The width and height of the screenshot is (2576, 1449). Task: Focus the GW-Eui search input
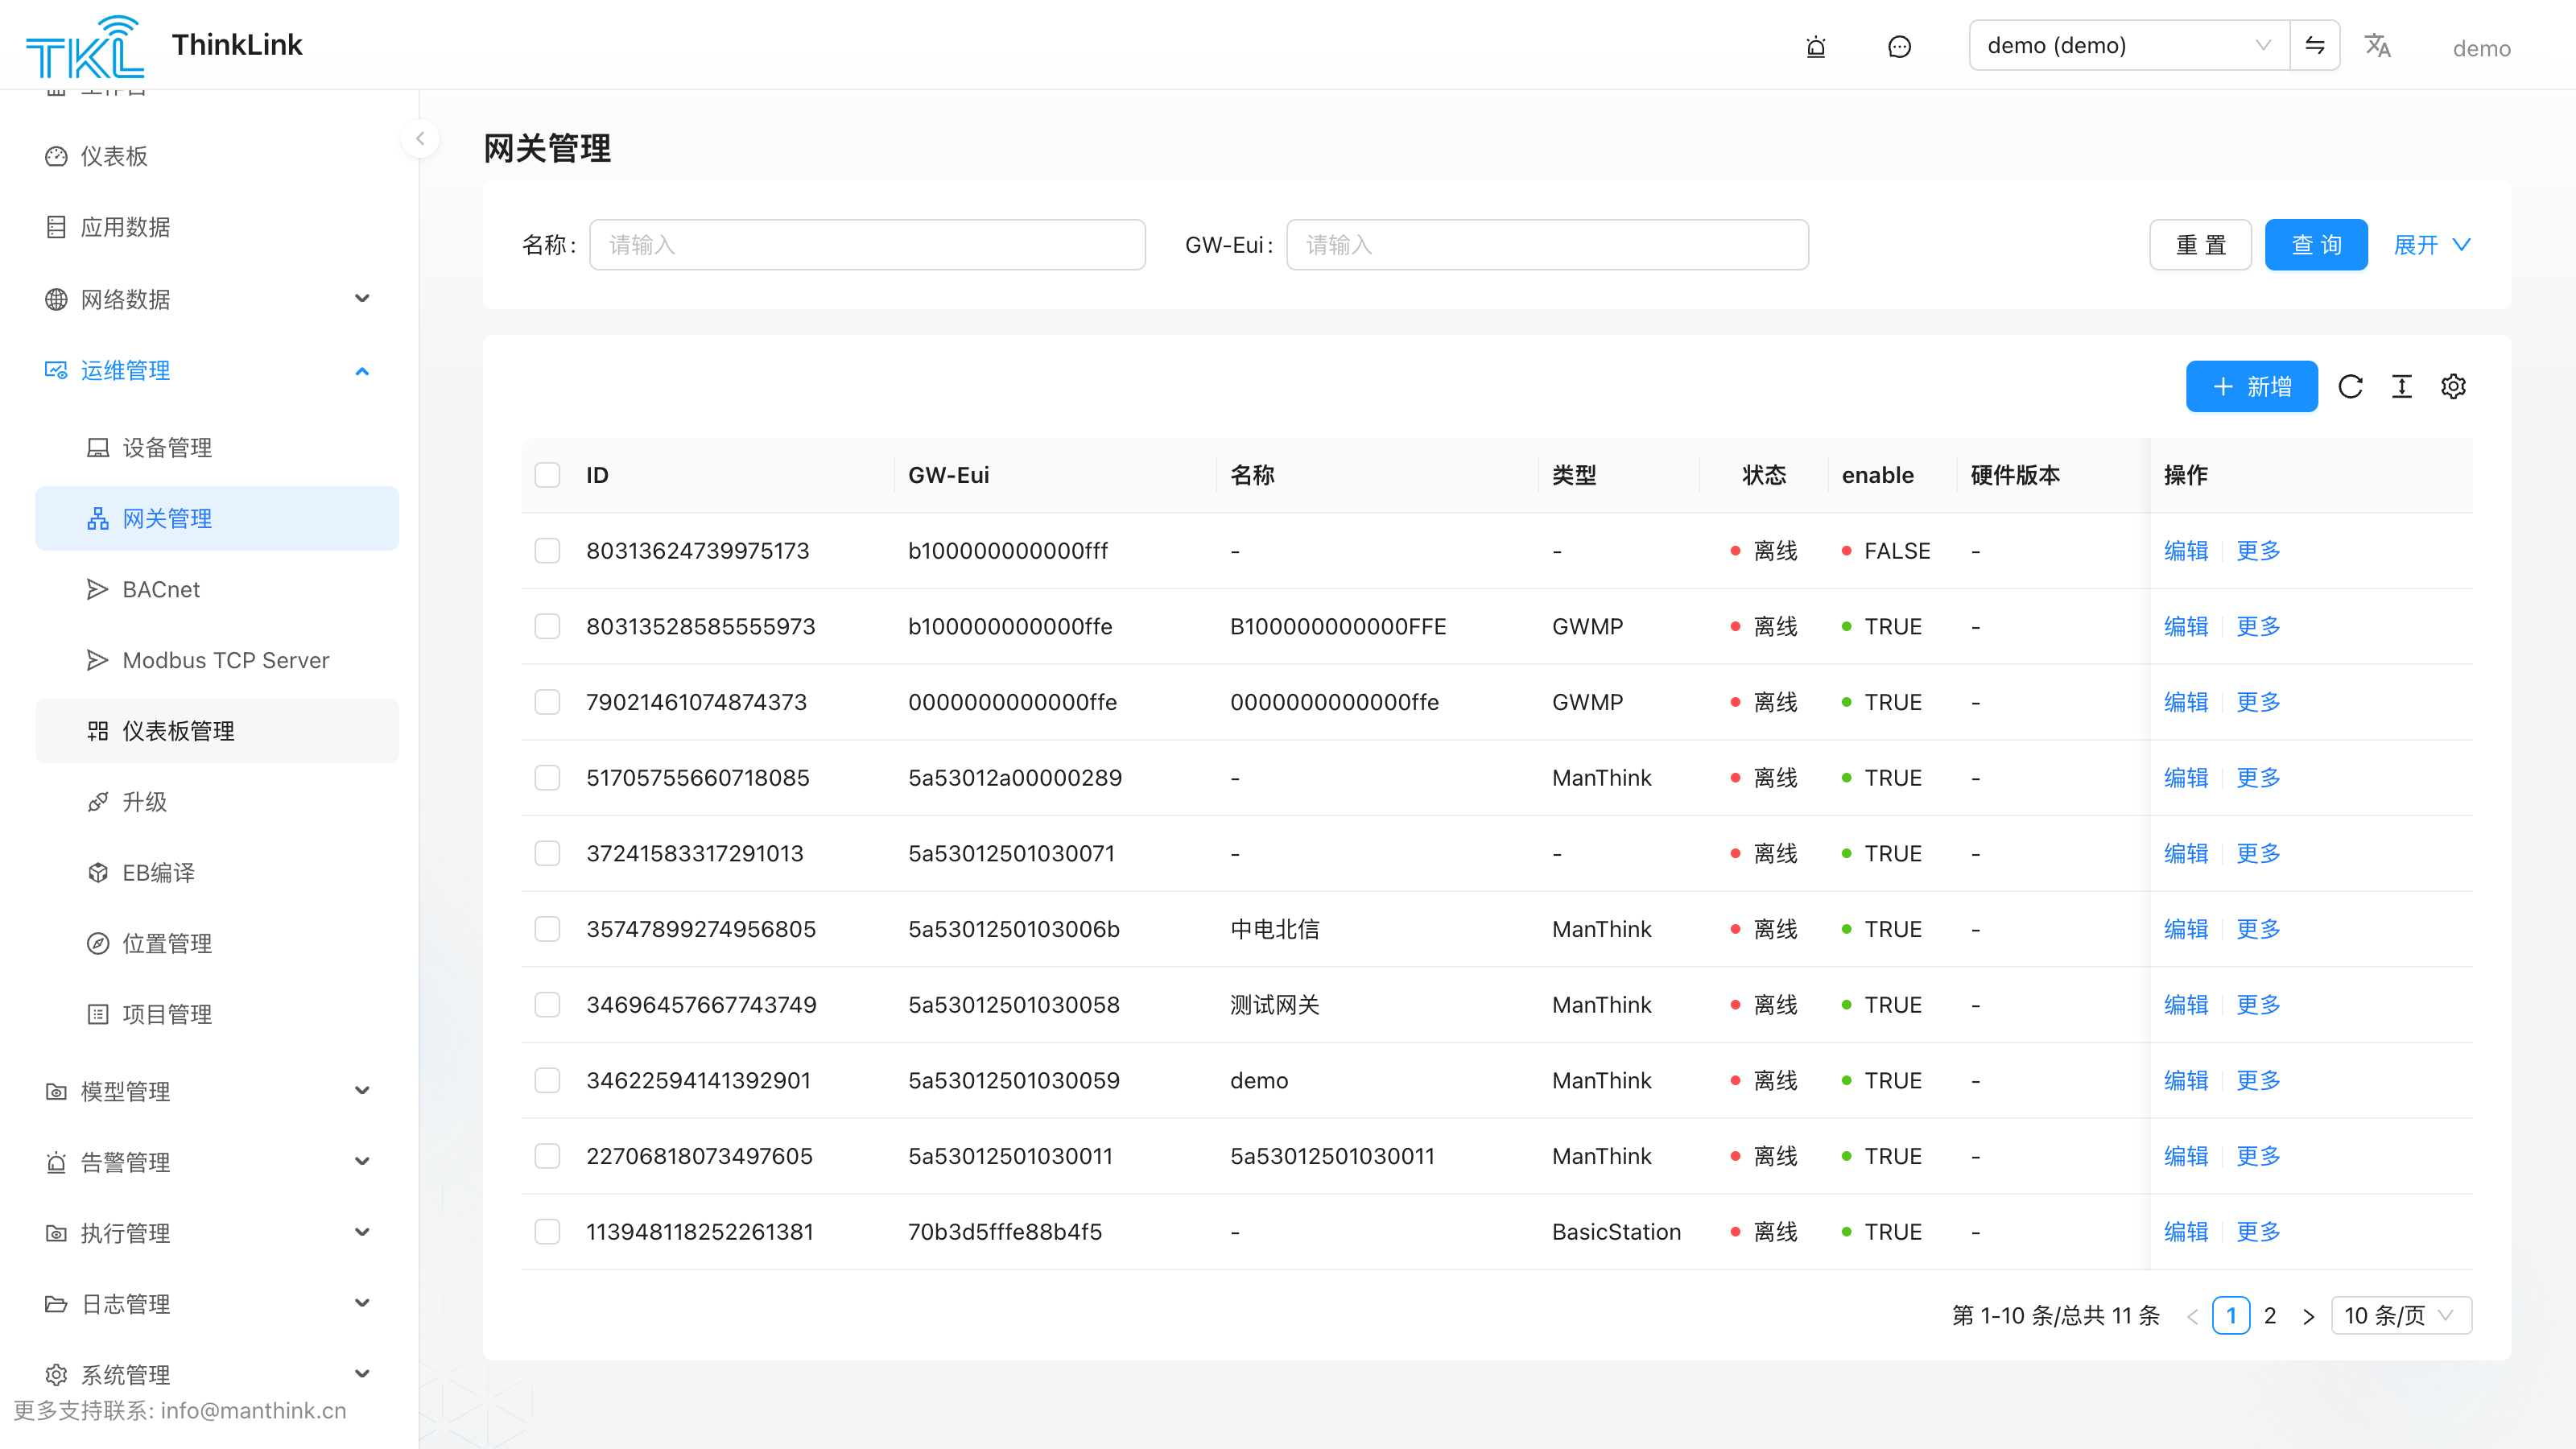coord(1547,245)
